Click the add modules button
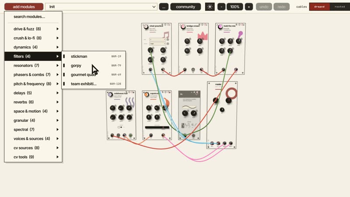 point(24,7)
